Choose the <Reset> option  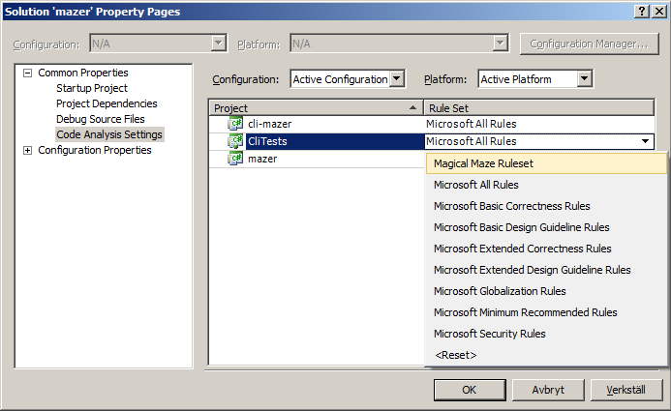pyautogui.click(x=546, y=355)
